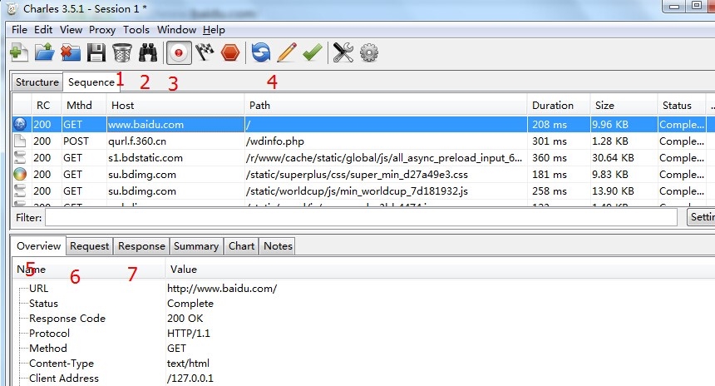Open the Notes tab

pos(278,246)
